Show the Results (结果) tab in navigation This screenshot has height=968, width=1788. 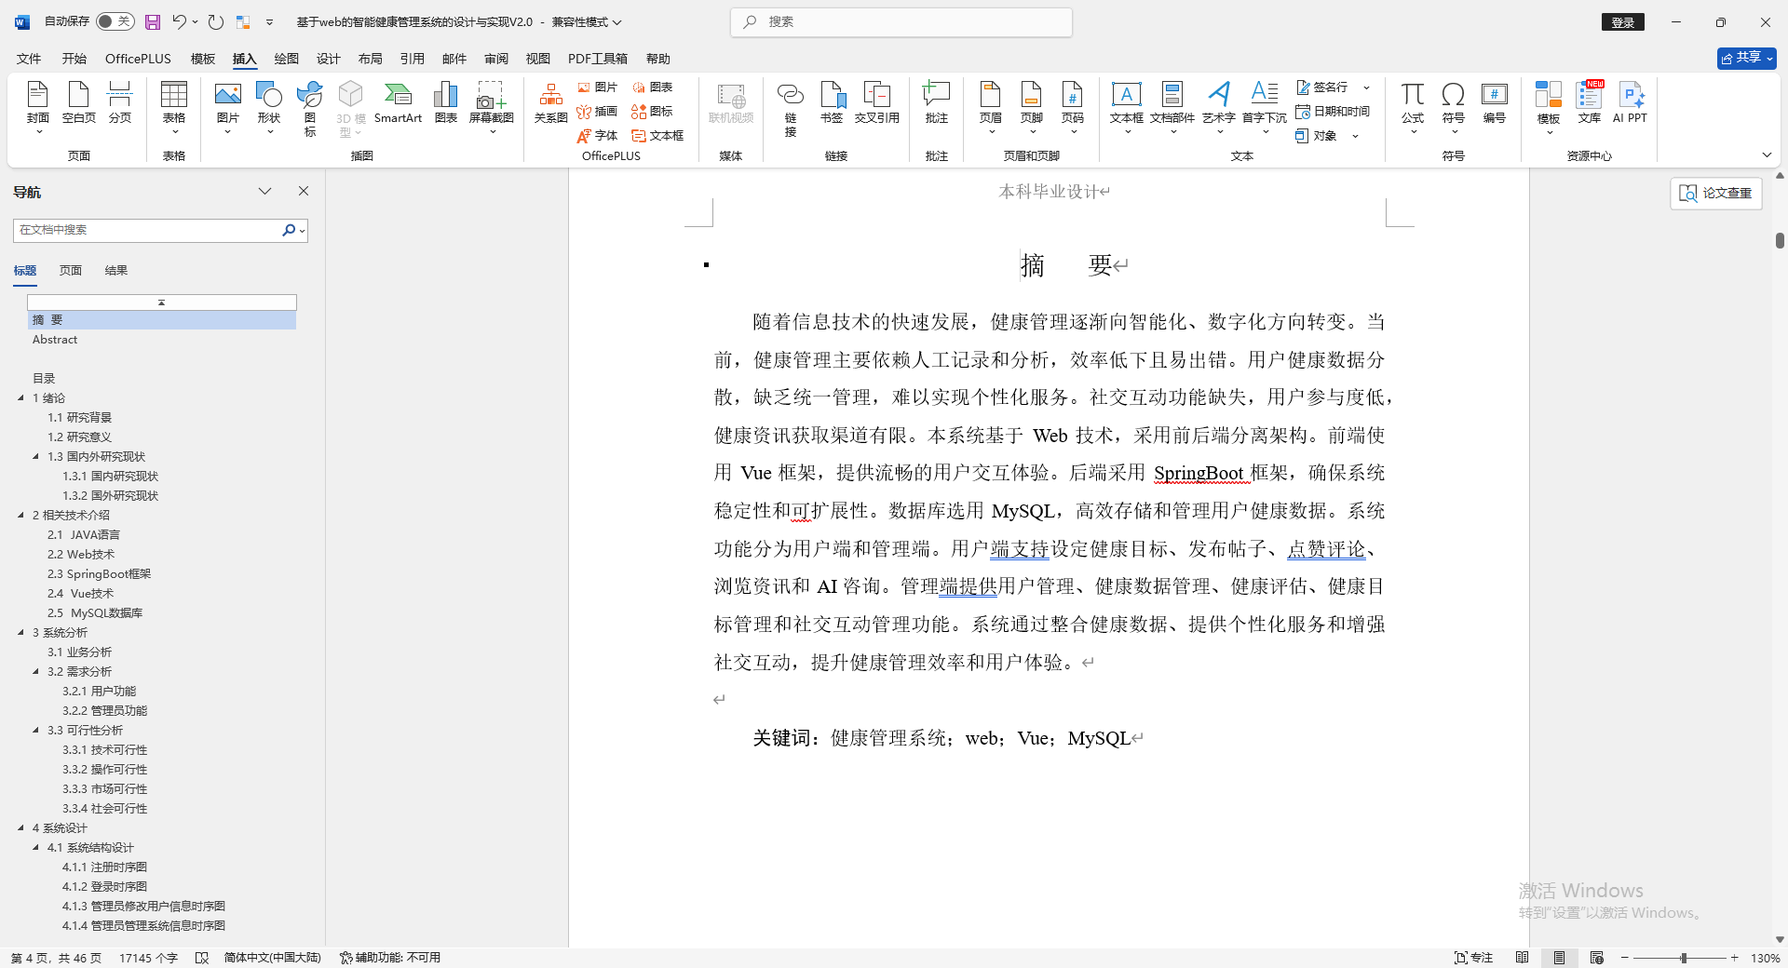(x=116, y=270)
